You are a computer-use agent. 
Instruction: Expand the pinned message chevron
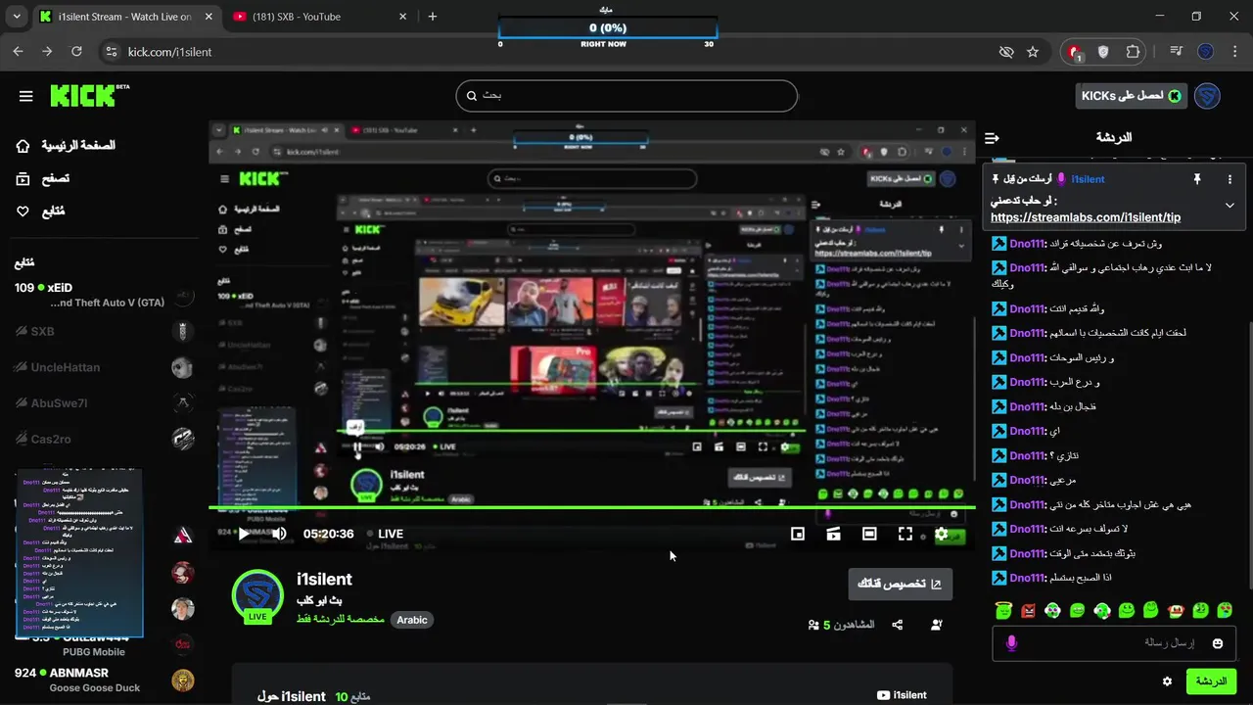[1230, 206]
